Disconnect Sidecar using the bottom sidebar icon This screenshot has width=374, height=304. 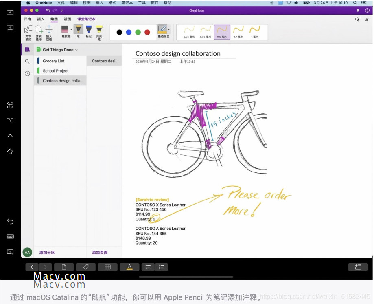pyautogui.click(x=10, y=251)
